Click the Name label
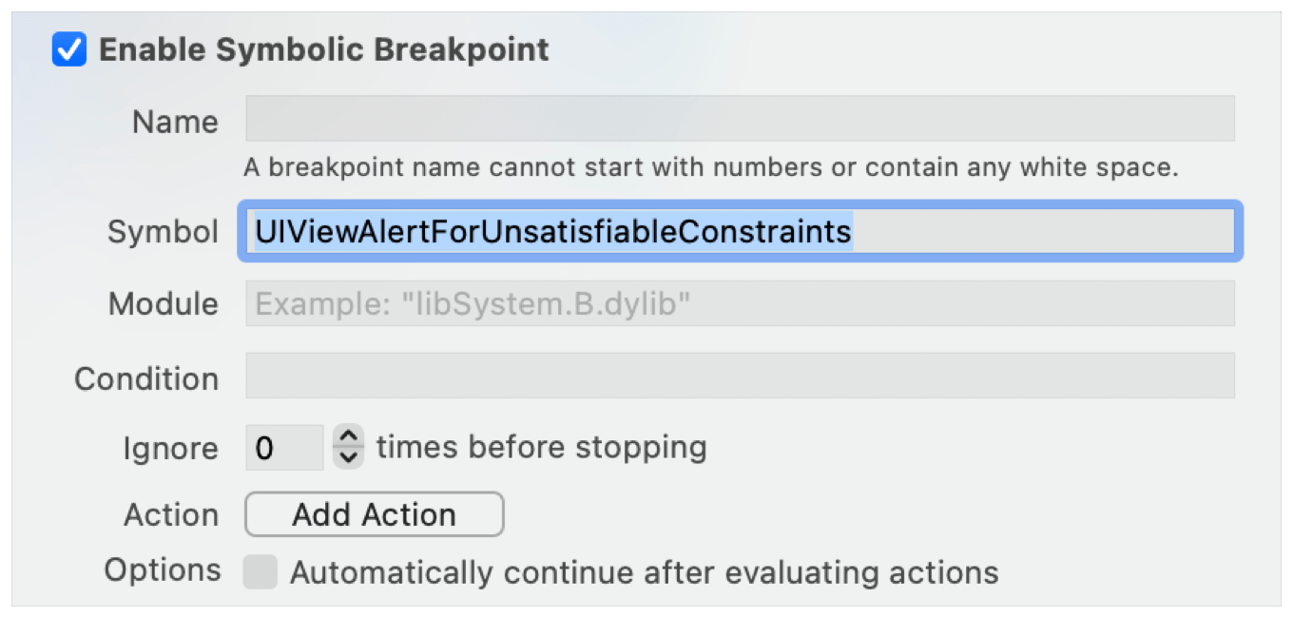This screenshot has width=1293, height=618. 174,121
